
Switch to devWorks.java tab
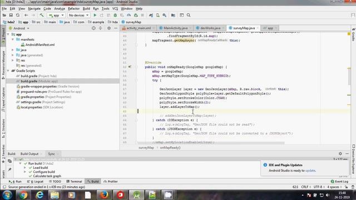coord(210,28)
